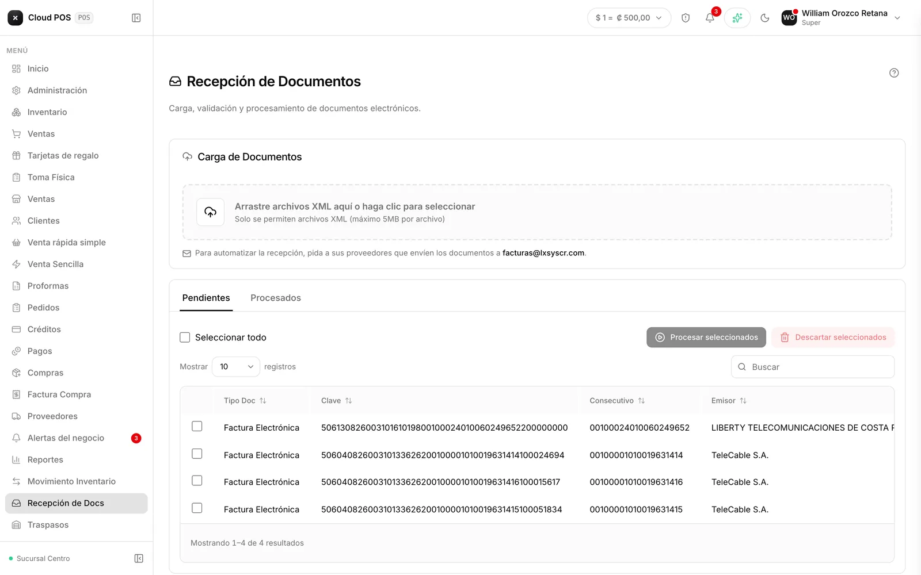Click the Cloud POS logo icon
This screenshot has height=575, width=921.
[x=16, y=18]
